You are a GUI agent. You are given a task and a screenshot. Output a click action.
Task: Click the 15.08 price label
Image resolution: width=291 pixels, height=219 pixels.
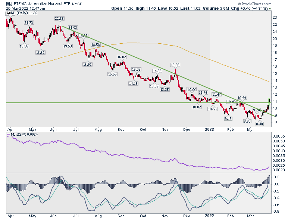click(x=136, y=70)
